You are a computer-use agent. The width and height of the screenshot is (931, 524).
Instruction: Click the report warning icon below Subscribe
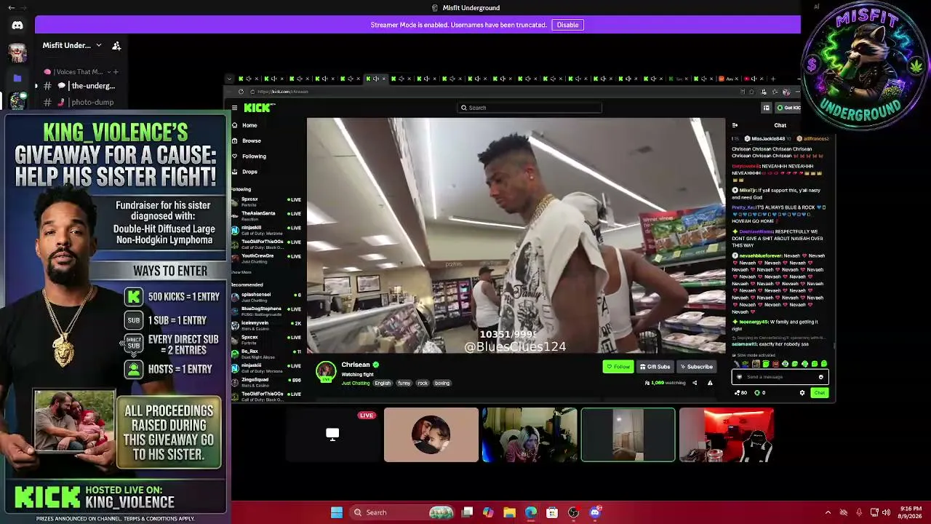710,383
